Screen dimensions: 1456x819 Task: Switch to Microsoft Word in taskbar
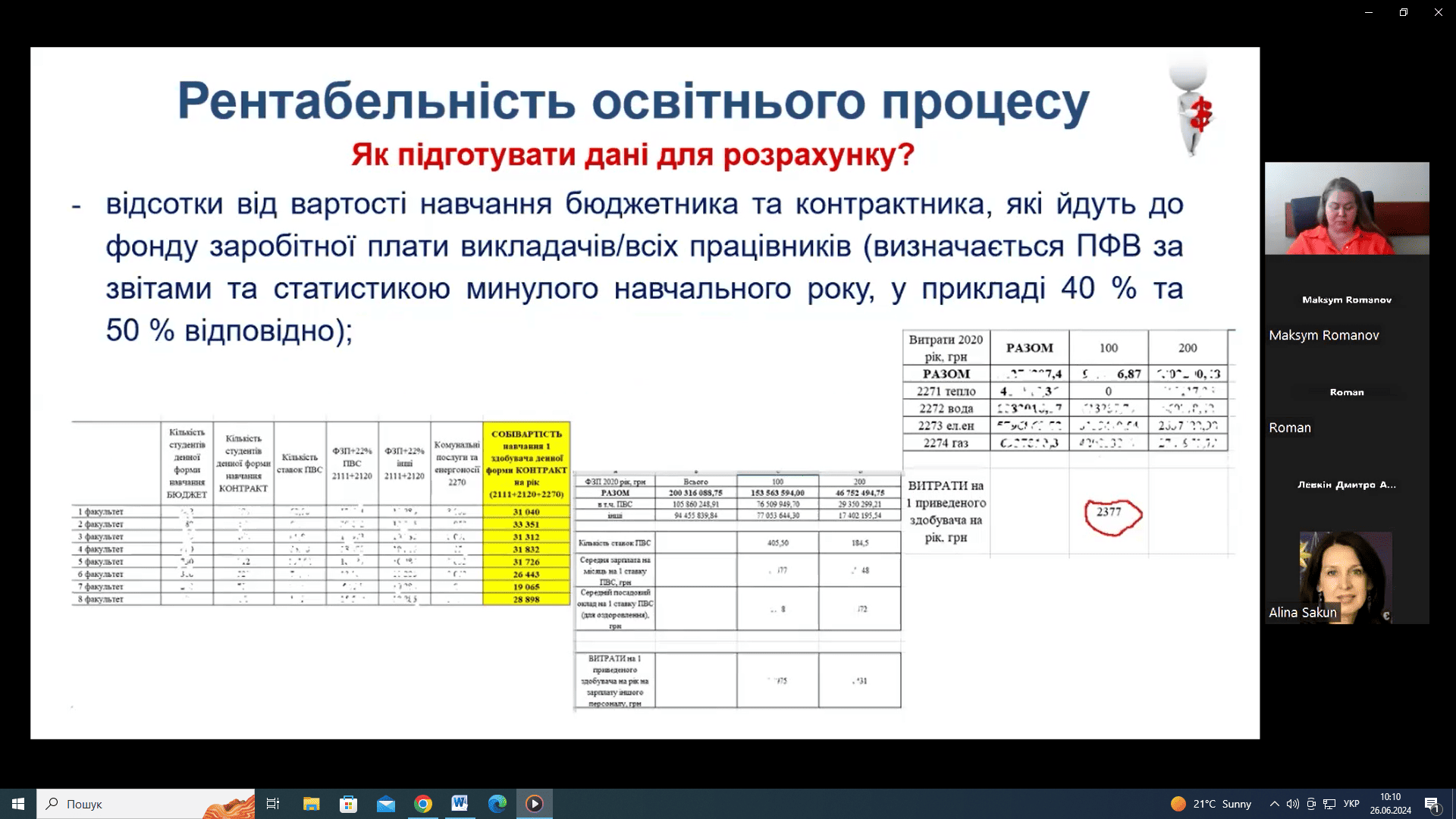[460, 804]
